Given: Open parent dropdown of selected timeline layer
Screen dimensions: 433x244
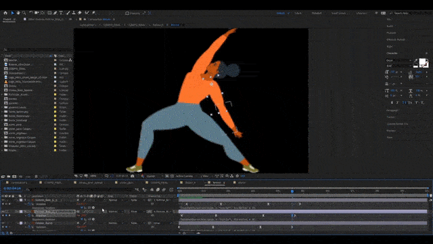Looking at the screenshot, I should coord(163,211).
